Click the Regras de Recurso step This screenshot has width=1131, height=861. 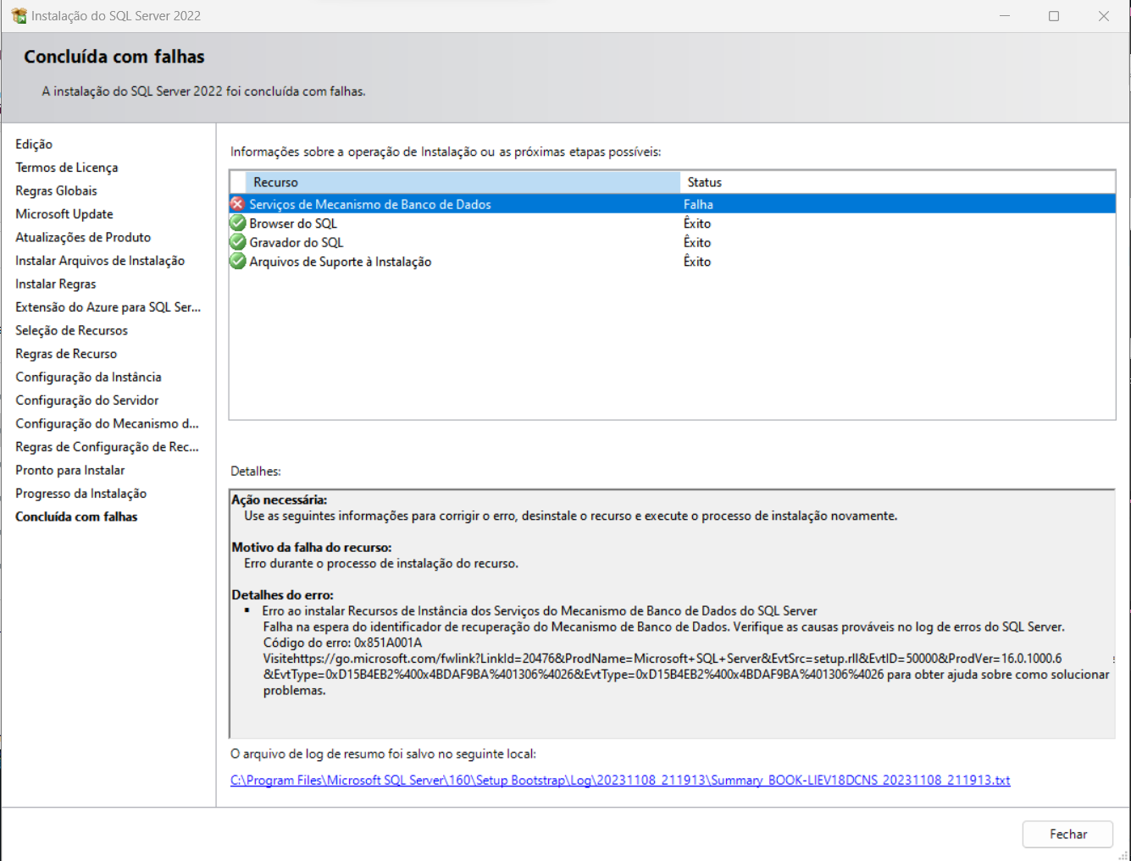point(66,354)
